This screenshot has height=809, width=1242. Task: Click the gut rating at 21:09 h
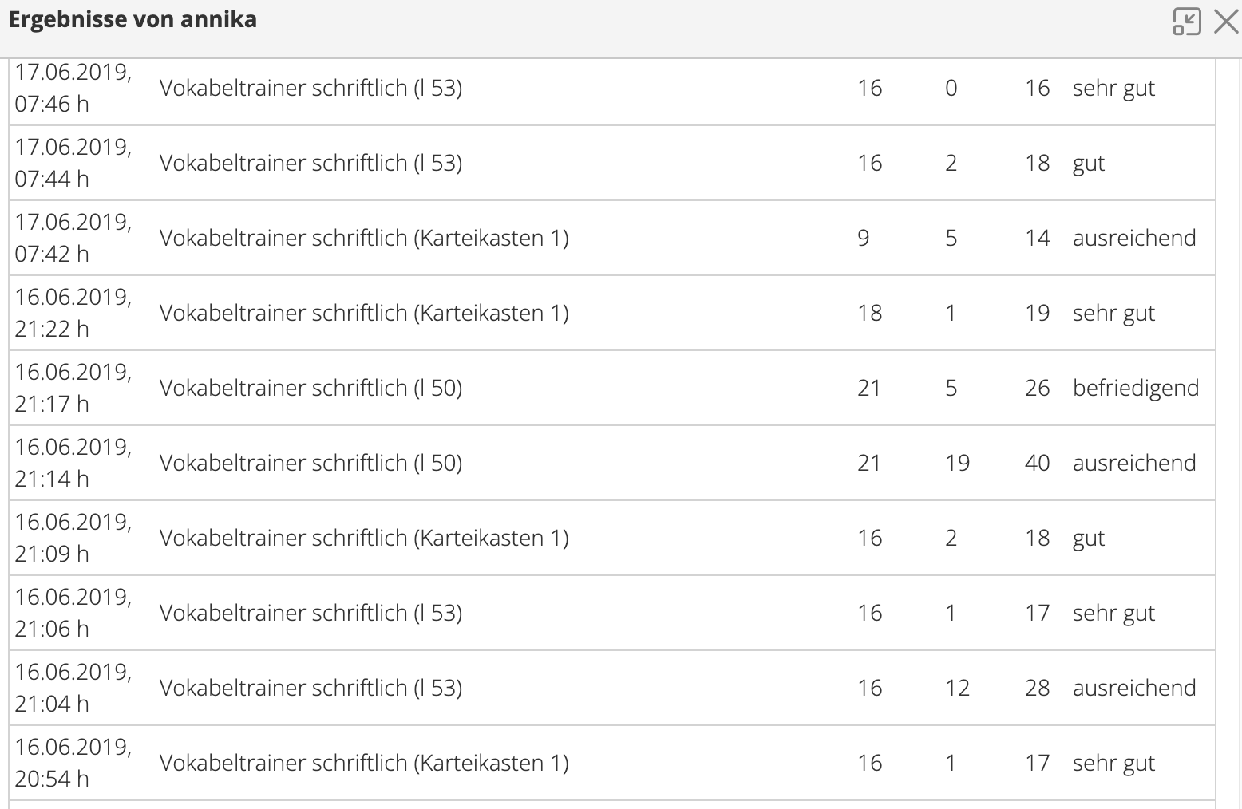(1088, 539)
